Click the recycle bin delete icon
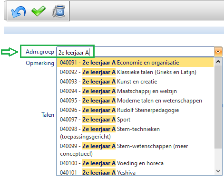Image resolution: width=224 pixels, height=177 pixels. click(58, 11)
